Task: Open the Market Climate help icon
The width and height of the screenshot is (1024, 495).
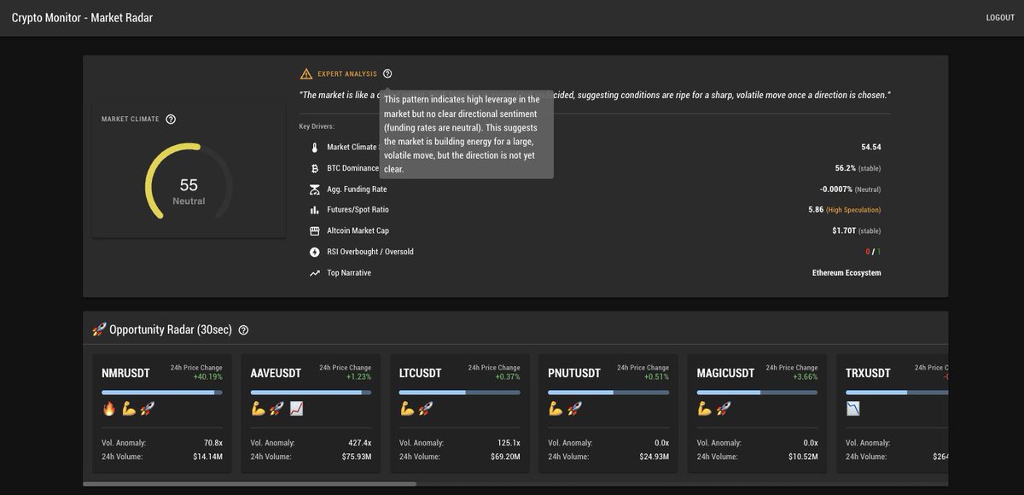Action: point(171,119)
